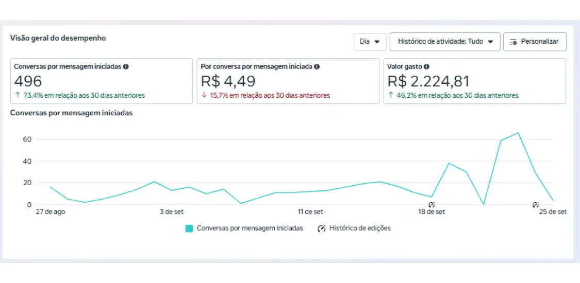The height and width of the screenshot is (283, 580).
Task: Click the Visão geral do desempenho heading
Action: point(58,38)
